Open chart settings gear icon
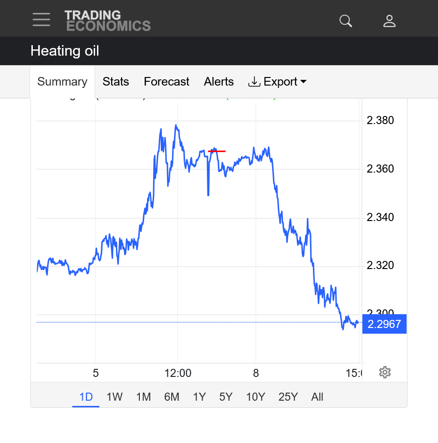Screen dimensions: 438x443 (x=385, y=372)
